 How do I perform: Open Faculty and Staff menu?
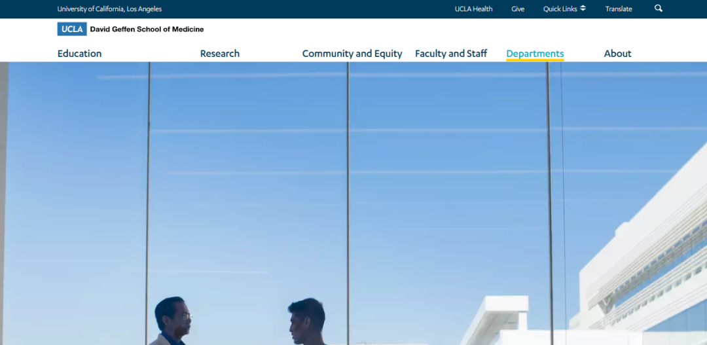tap(451, 54)
